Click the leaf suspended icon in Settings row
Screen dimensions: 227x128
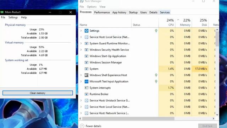coord(156,31)
